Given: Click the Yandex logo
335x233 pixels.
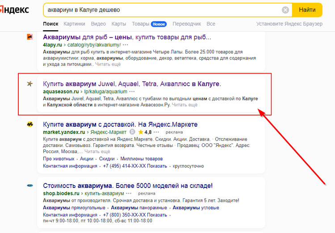Looking at the screenshot, I should pyautogui.click(x=14, y=9).
